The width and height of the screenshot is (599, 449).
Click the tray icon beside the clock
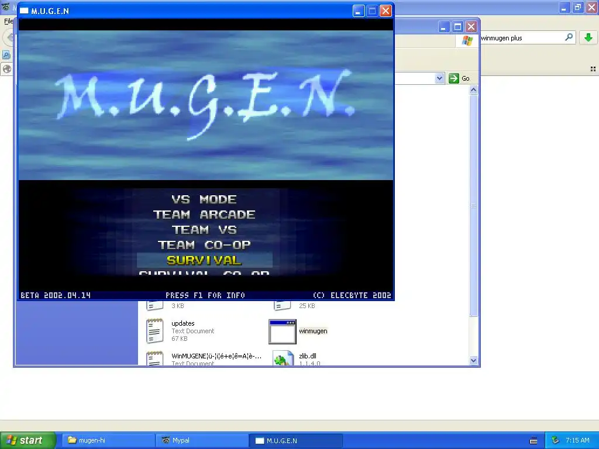pyautogui.click(x=556, y=440)
